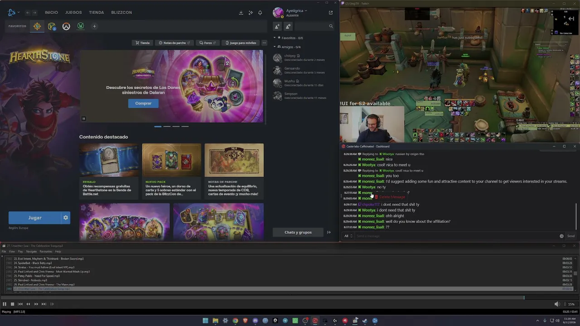The width and height of the screenshot is (580, 326).
Task: Open Hearthstone Tienda shop button
Action: tap(142, 43)
